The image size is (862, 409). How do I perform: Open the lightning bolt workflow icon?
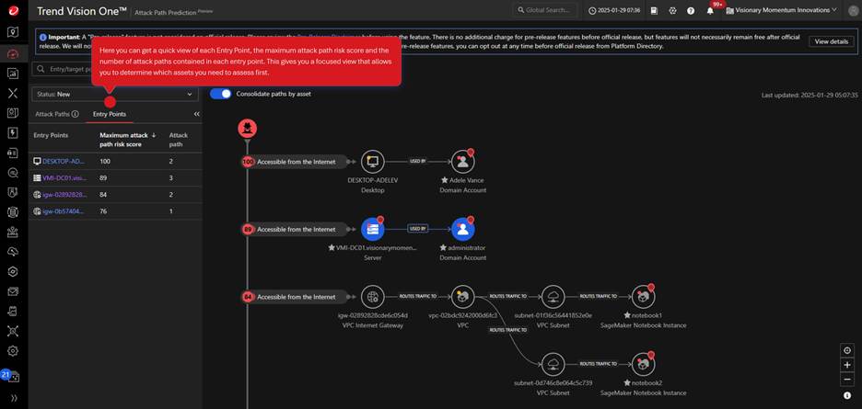click(x=13, y=133)
